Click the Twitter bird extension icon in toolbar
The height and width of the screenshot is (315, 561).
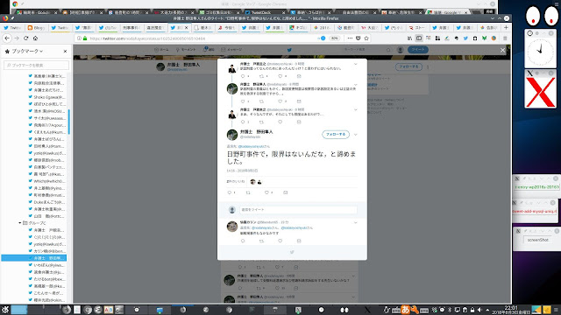(x=465, y=38)
